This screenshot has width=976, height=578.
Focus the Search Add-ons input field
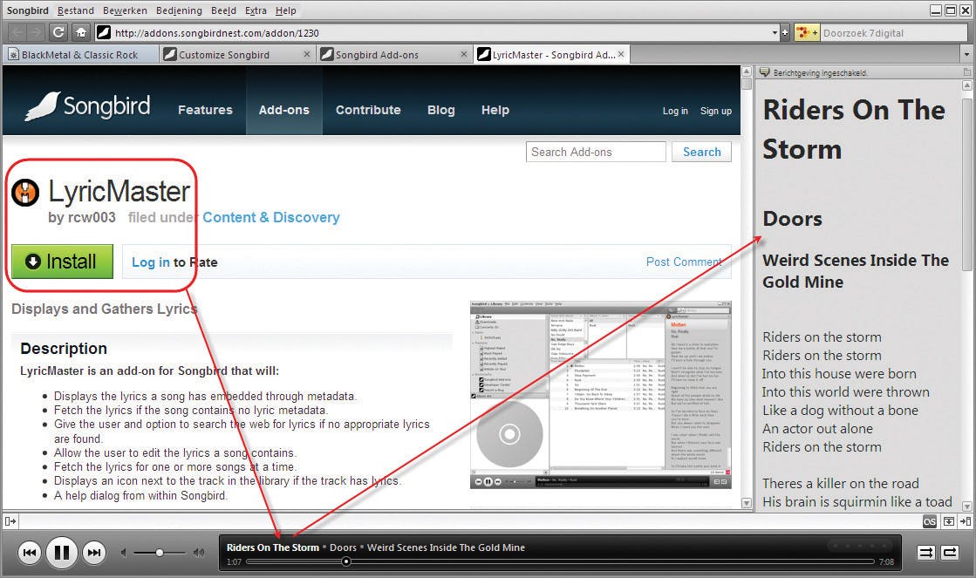tap(596, 152)
